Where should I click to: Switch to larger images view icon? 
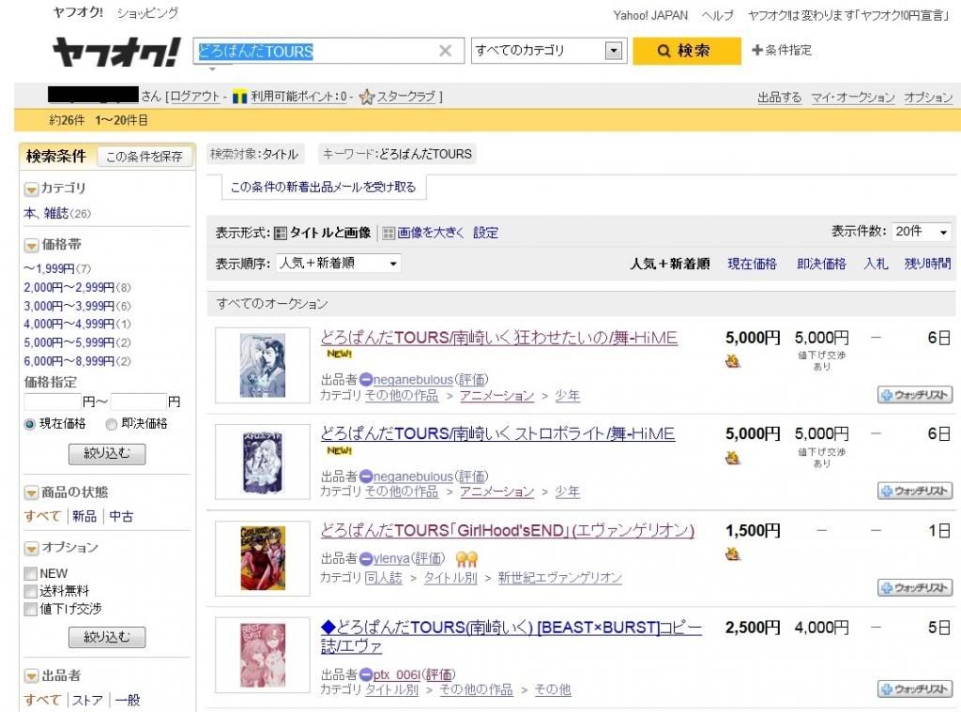(389, 233)
